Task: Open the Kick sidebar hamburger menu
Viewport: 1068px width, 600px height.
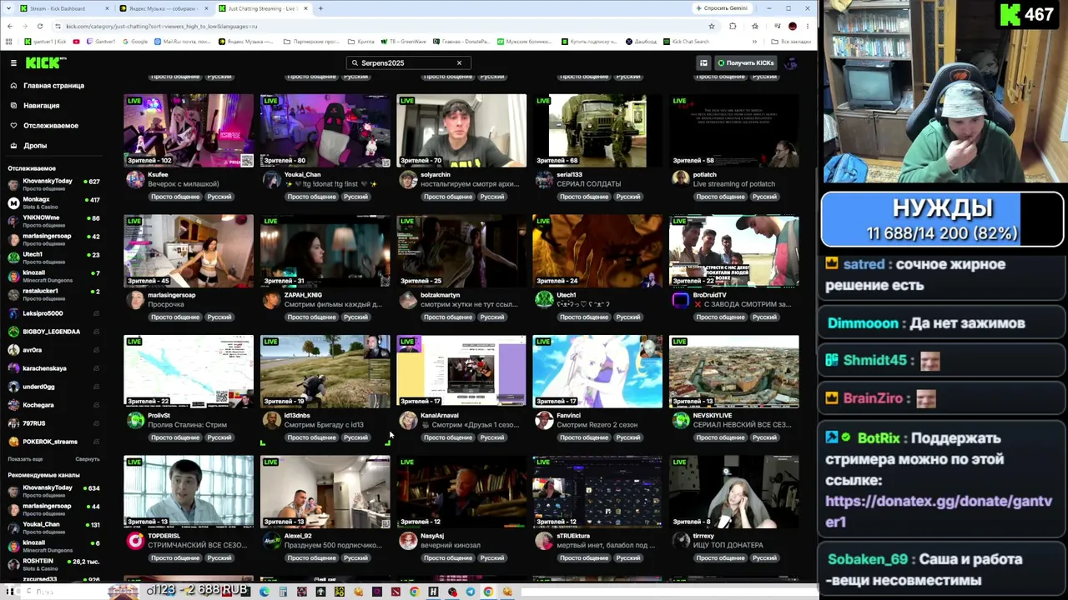Action: point(13,62)
